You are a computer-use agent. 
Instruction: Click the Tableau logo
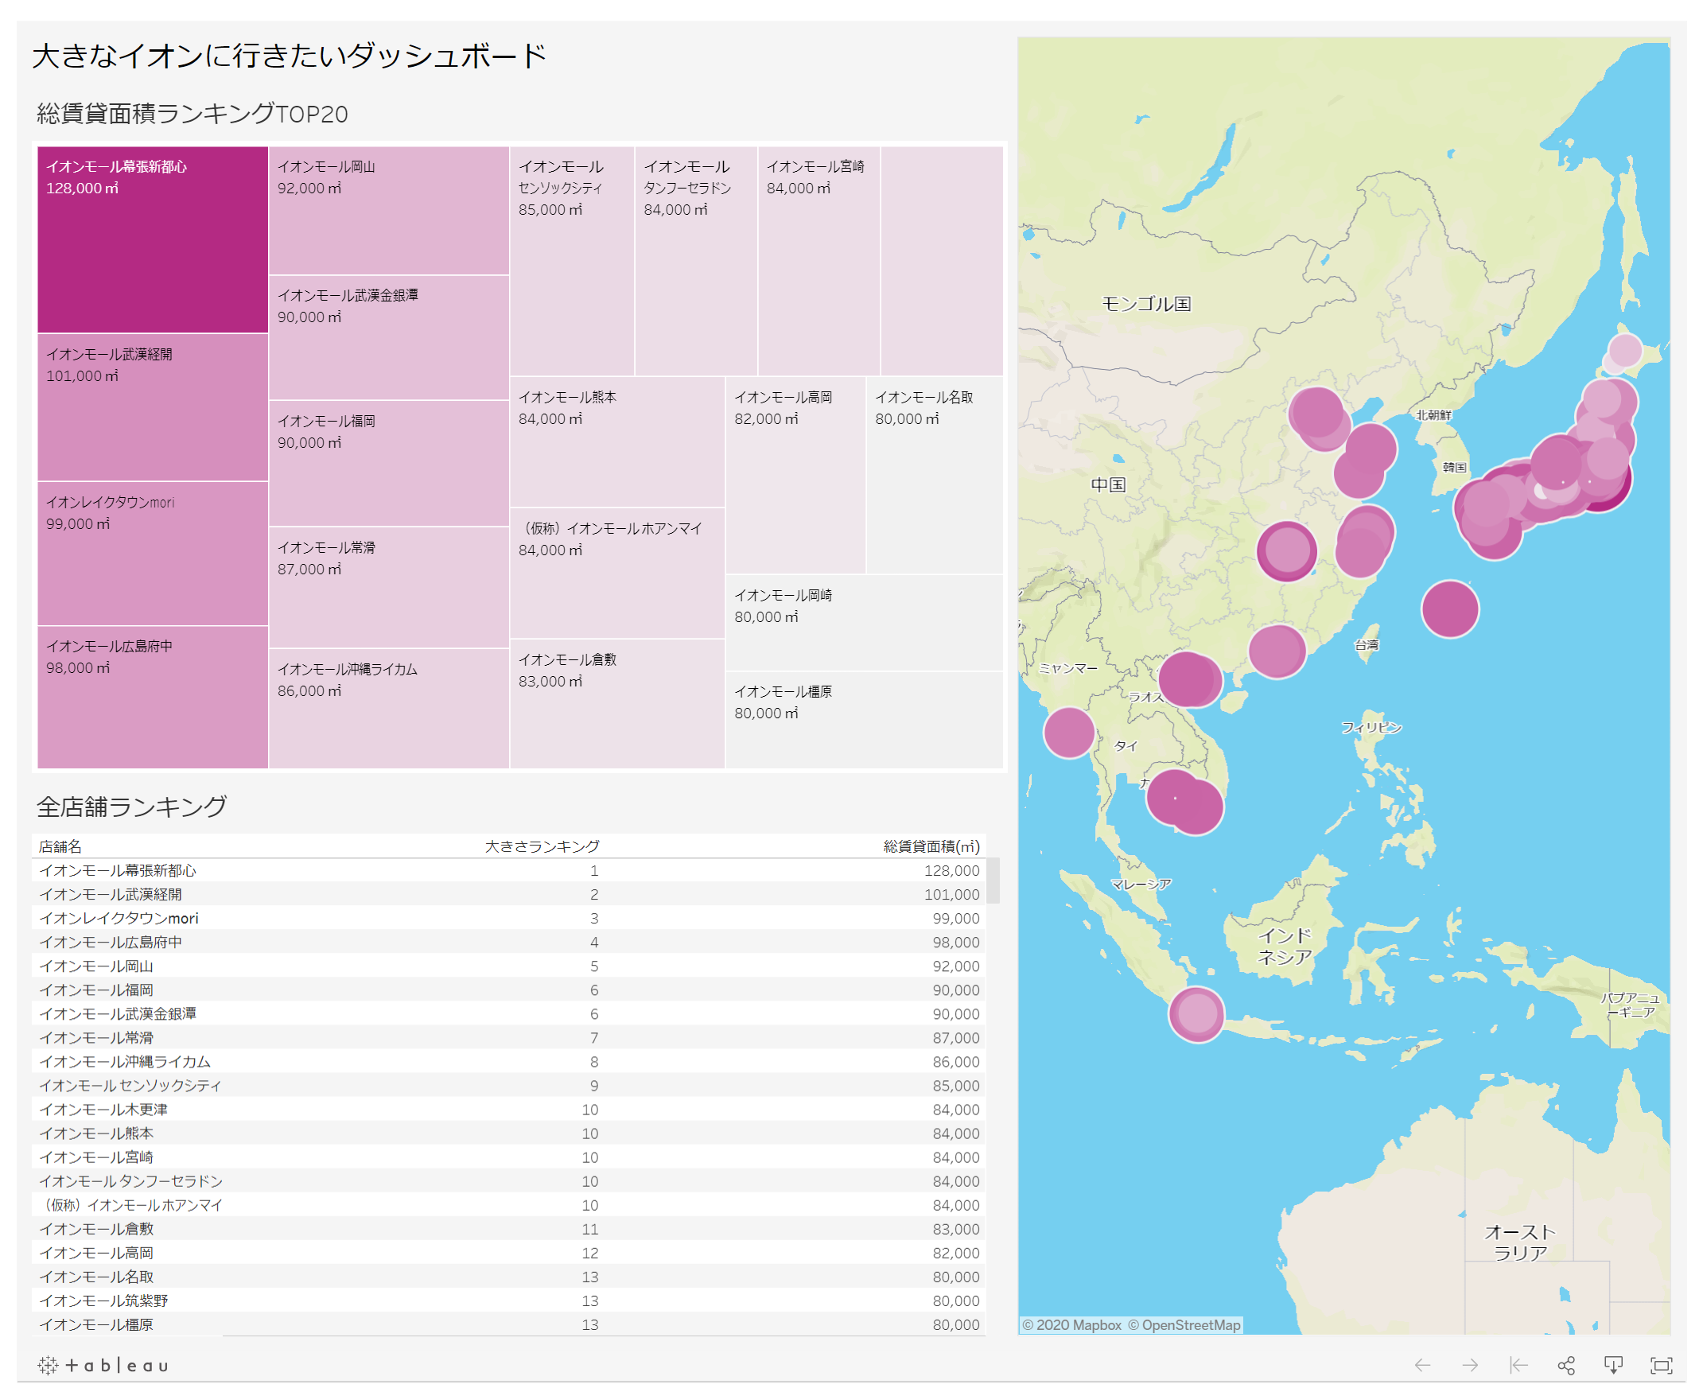point(103,1365)
